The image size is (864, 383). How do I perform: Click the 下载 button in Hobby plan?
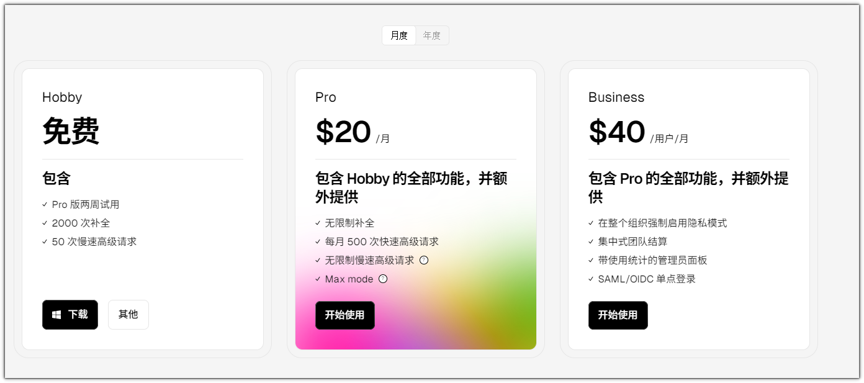(x=70, y=315)
